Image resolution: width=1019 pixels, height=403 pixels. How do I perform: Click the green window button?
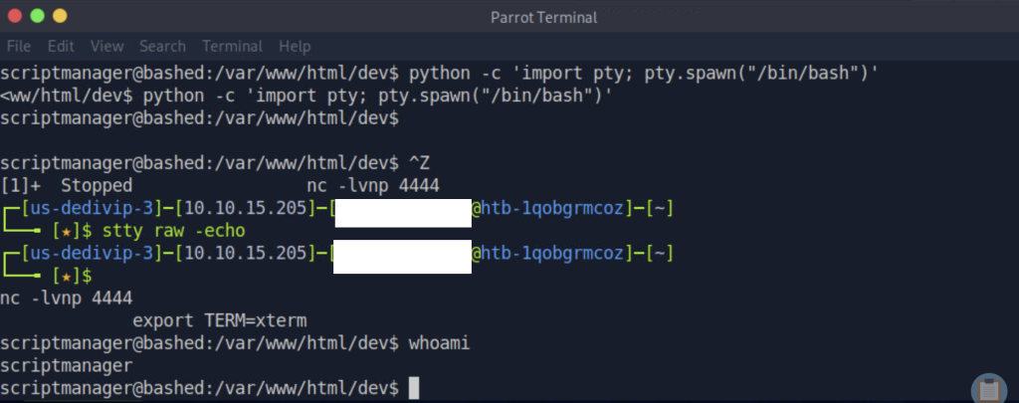[x=37, y=16]
